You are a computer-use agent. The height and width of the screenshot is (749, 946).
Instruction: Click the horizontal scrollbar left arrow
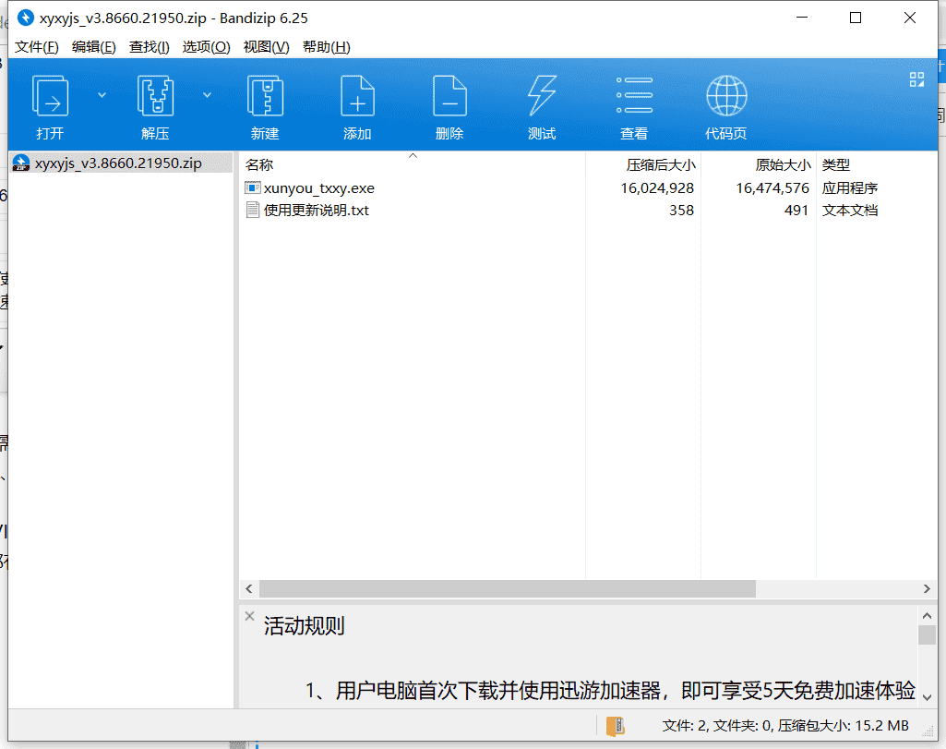249,588
